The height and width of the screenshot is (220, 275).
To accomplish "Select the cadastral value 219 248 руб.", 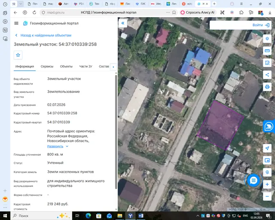I will 58,204.
